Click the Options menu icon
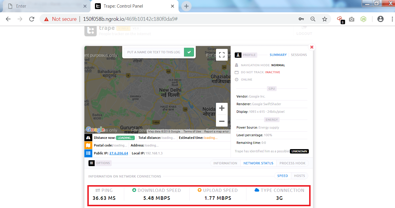The width and height of the screenshot is (395, 208). point(91,163)
